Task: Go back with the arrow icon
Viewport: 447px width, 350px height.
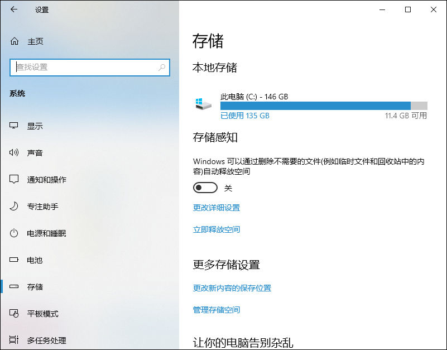Action: tap(14, 9)
